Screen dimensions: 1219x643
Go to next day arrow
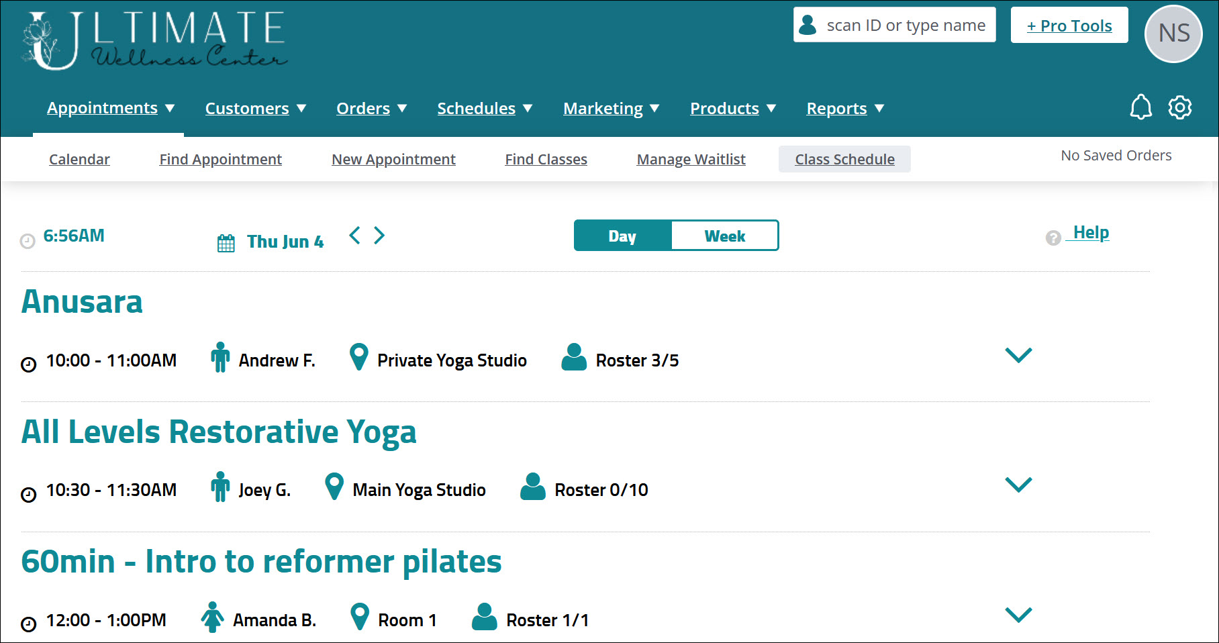click(x=379, y=236)
